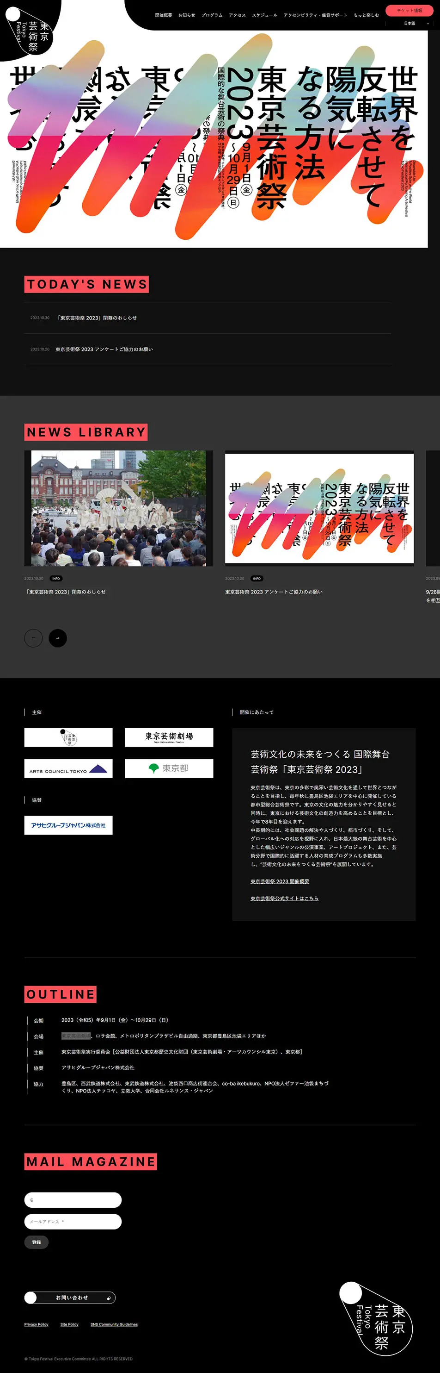Screen dimensions: 440x1373
Task: Click the name input field in mail magazine
Action: (x=73, y=1200)
